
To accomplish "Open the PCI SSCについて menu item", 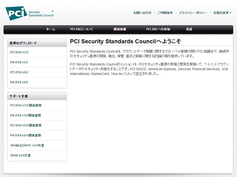I will pos(82,29).
